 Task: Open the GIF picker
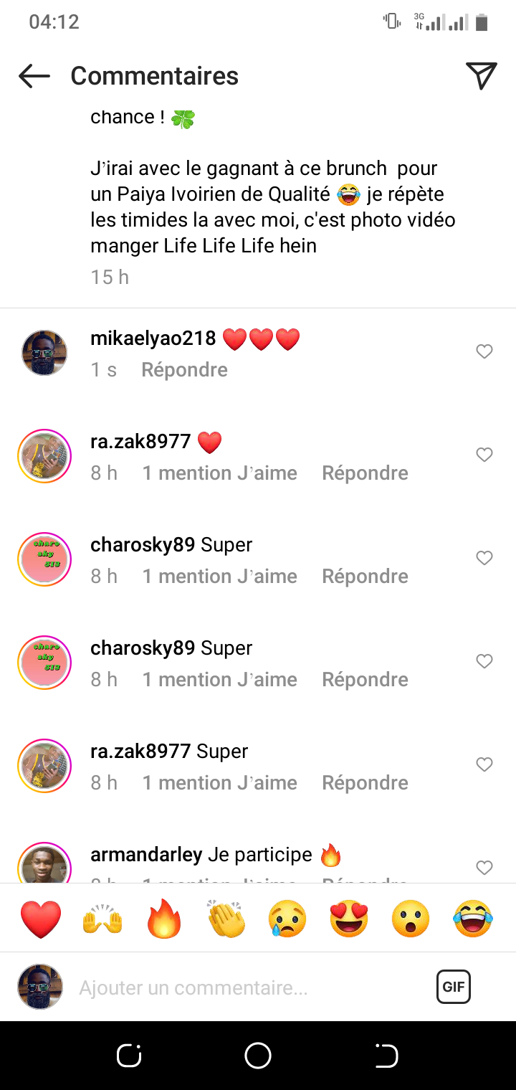tap(454, 987)
